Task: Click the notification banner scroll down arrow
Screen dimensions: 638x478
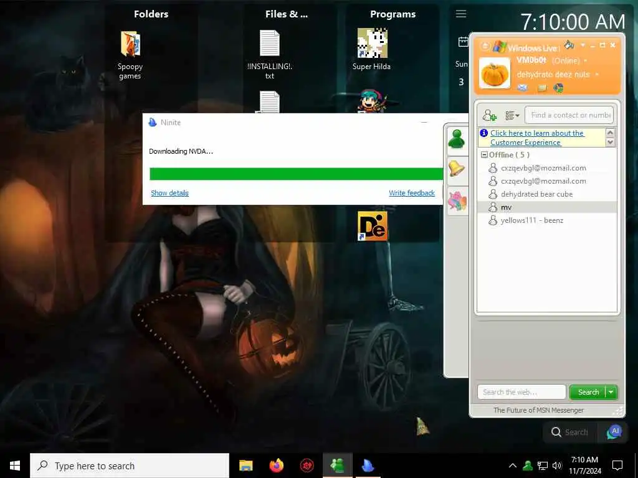Action: pyautogui.click(x=610, y=143)
